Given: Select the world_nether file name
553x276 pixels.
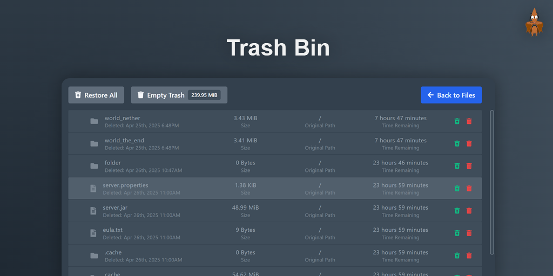Looking at the screenshot, I should click(x=123, y=118).
